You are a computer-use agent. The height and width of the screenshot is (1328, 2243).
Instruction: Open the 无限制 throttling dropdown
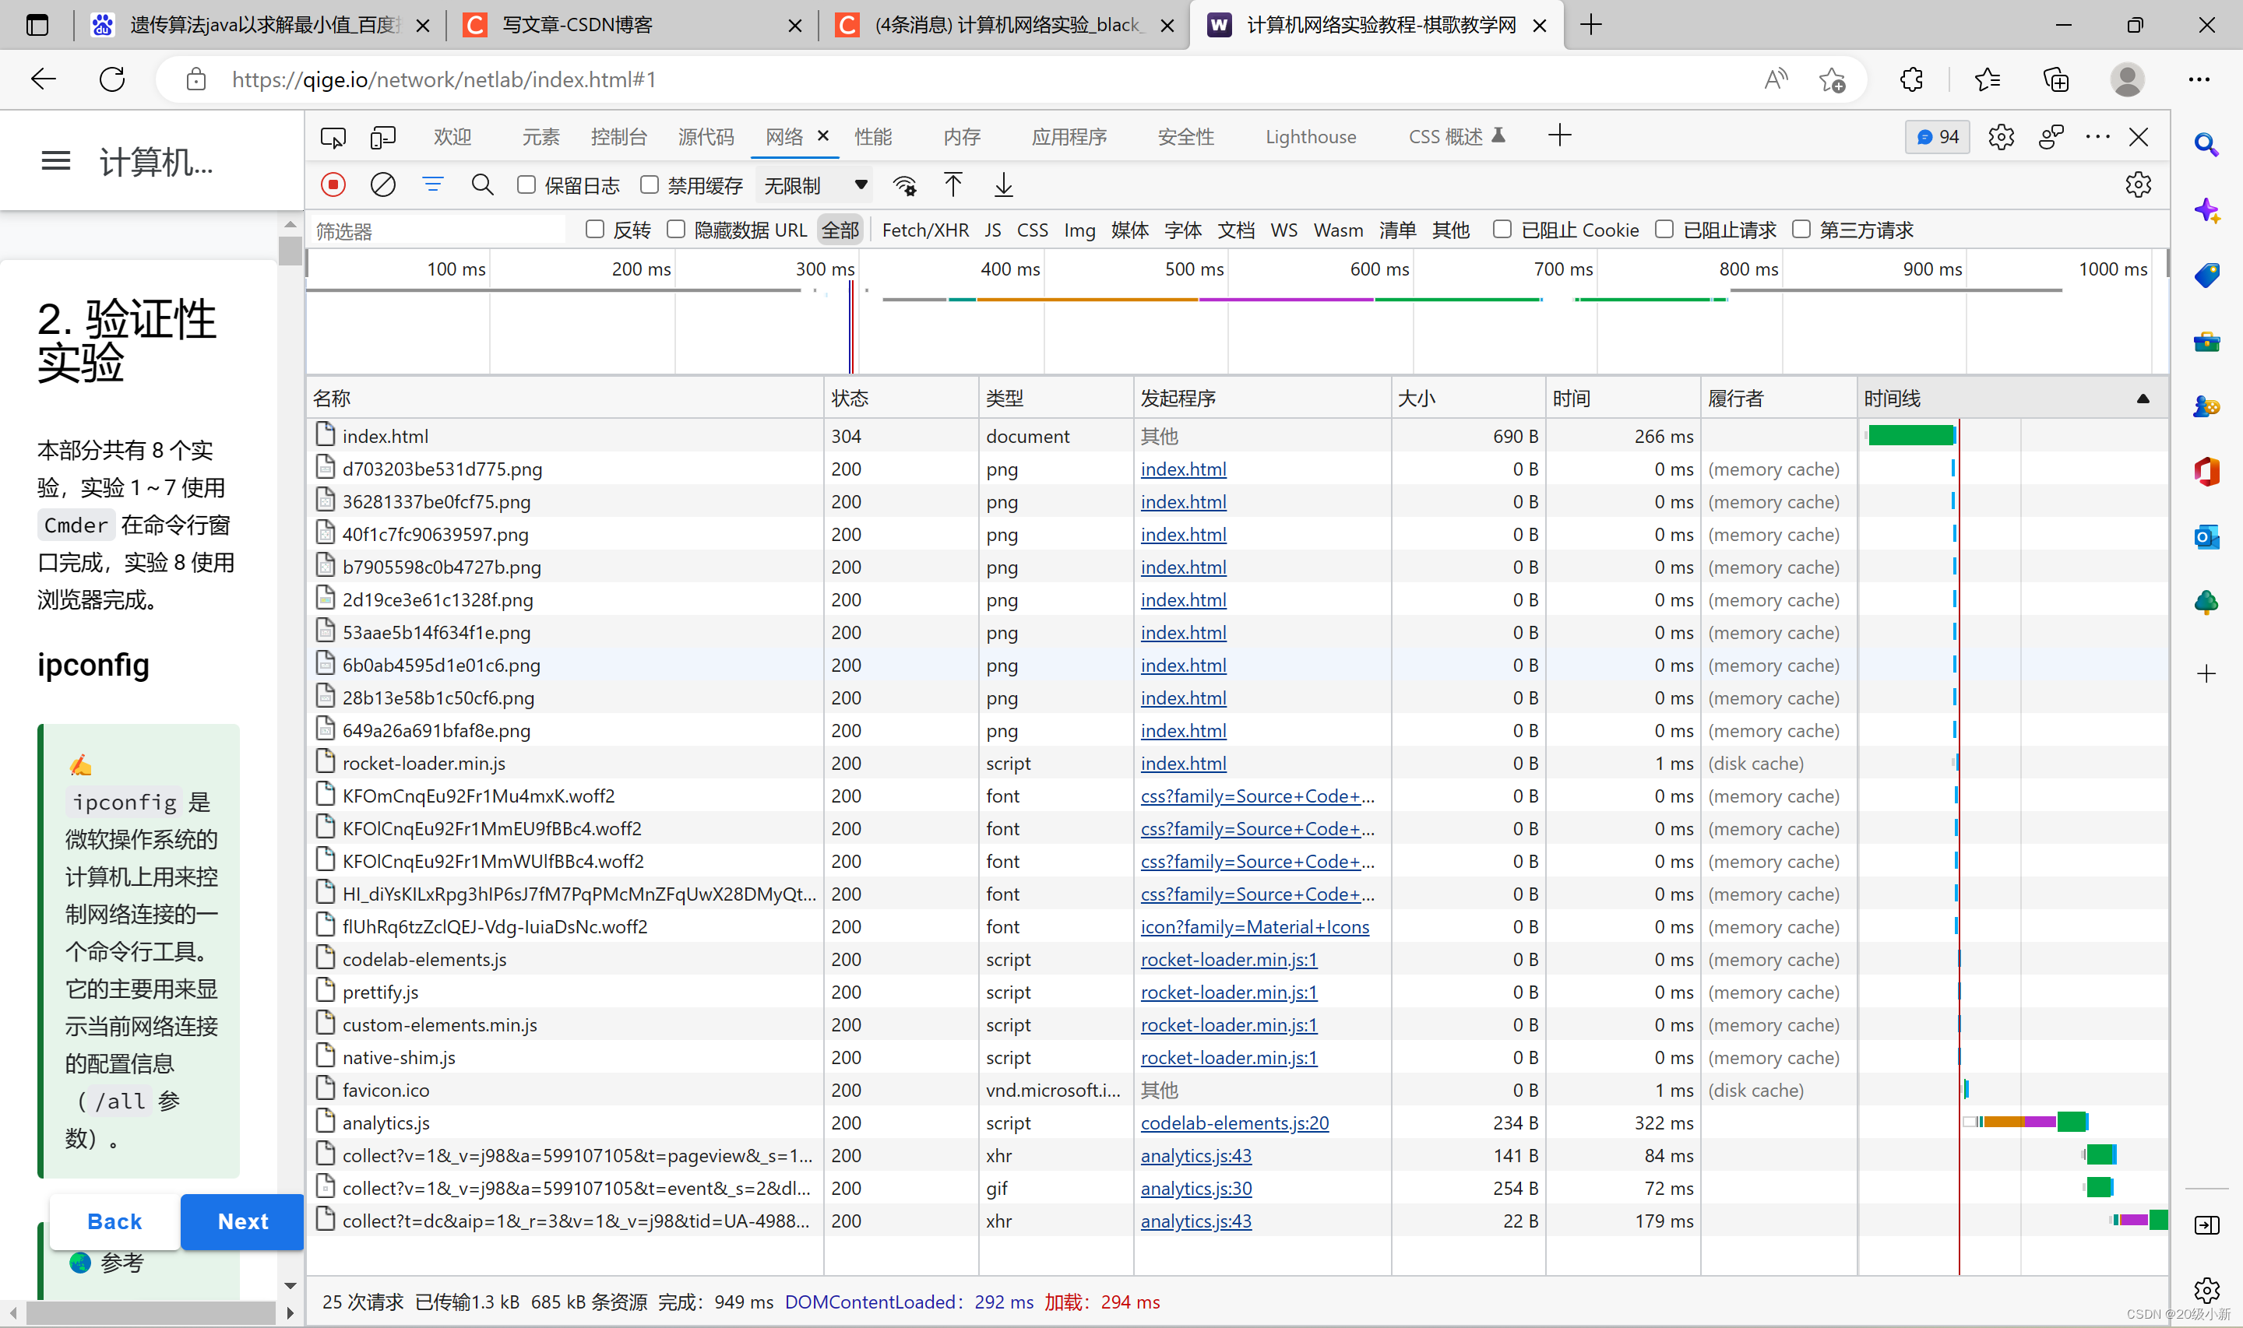(813, 185)
